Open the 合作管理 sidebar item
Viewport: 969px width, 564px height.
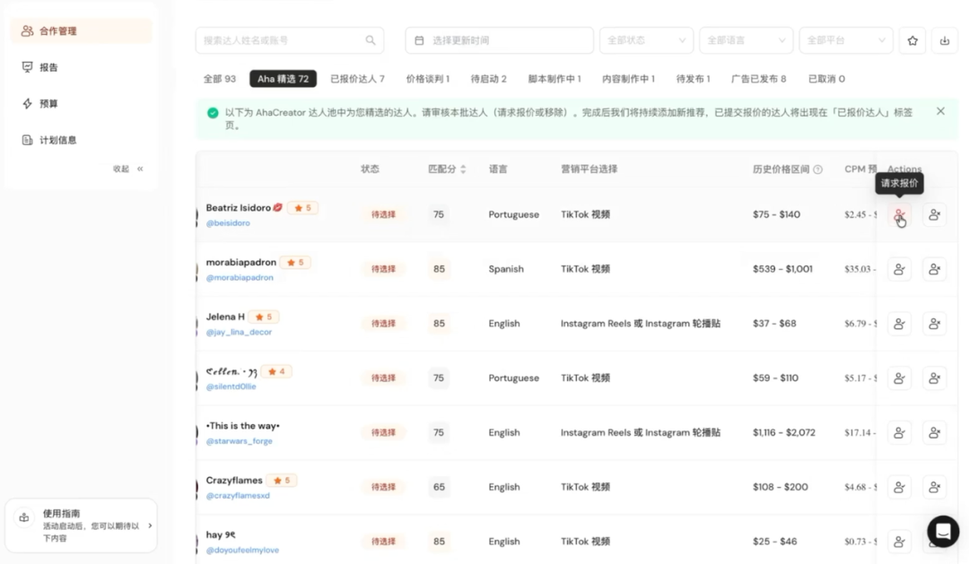81,30
